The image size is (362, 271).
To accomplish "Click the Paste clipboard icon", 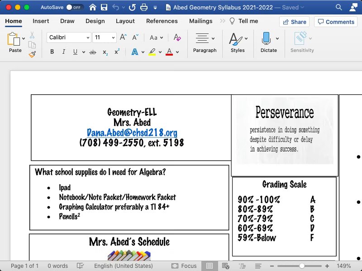I will (x=14, y=39).
